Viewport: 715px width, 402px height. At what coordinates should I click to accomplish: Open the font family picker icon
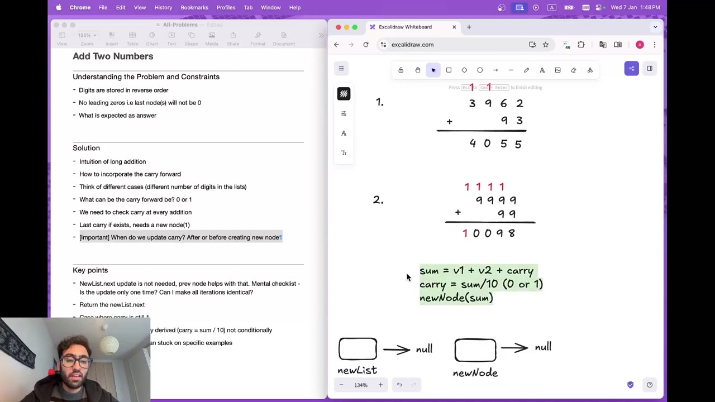[344, 133]
